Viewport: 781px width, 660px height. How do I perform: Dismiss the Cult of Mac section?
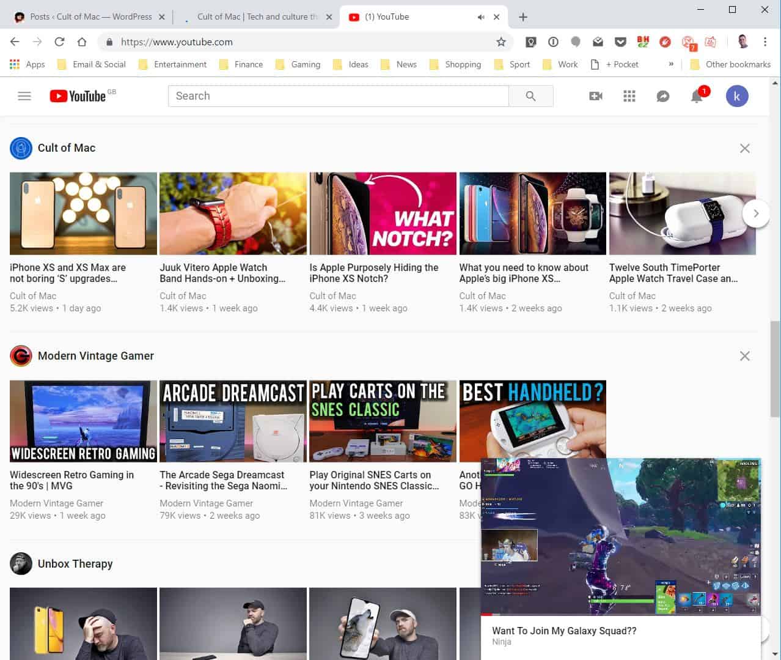coord(744,148)
